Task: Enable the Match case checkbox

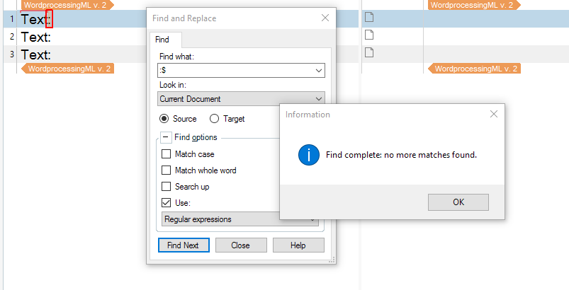Action: click(x=167, y=154)
